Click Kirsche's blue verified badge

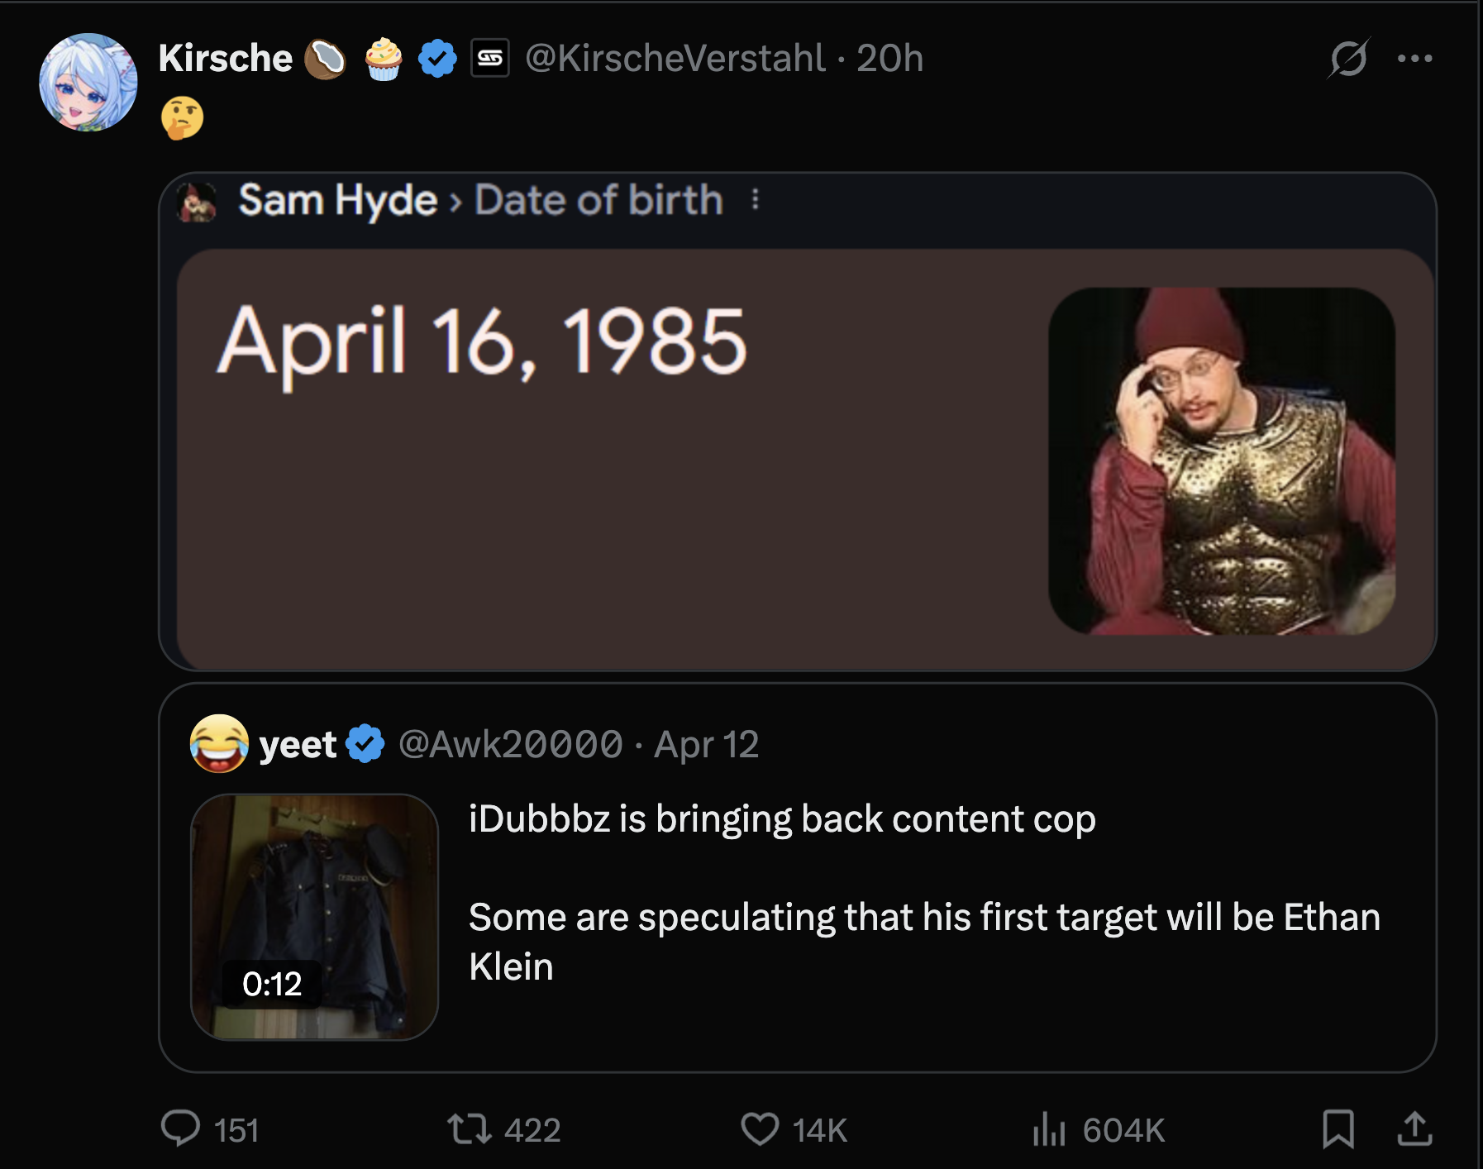coord(437,59)
